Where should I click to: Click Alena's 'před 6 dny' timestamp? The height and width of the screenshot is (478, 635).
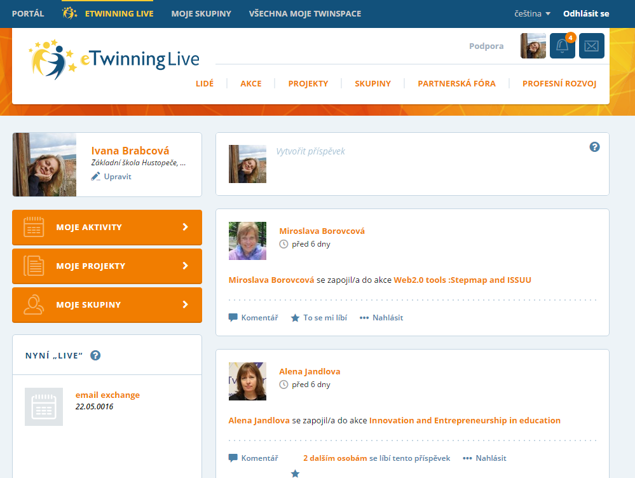pos(311,385)
